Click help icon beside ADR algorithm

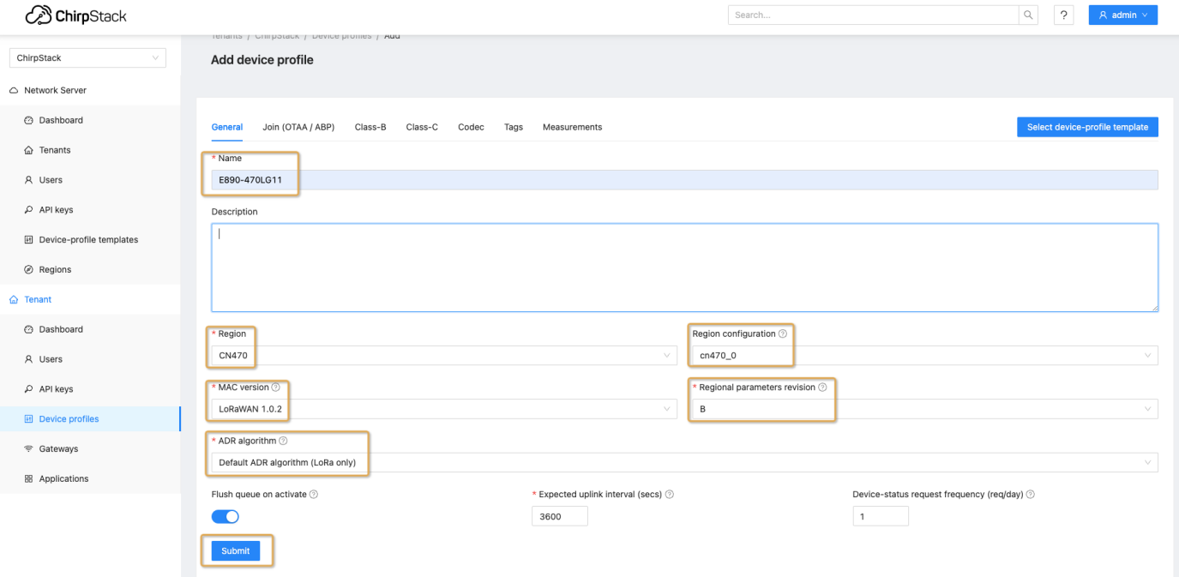click(283, 442)
